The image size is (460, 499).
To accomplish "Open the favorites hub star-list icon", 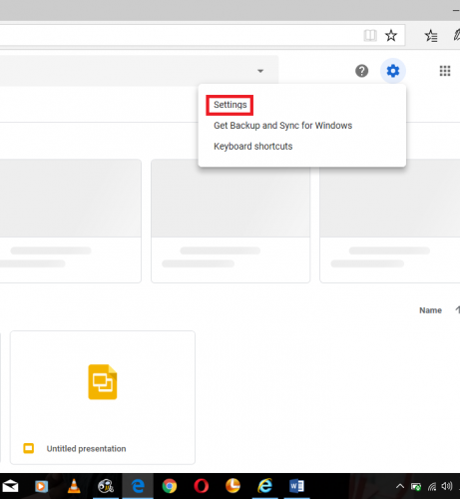I will pyautogui.click(x=431, y=36).
